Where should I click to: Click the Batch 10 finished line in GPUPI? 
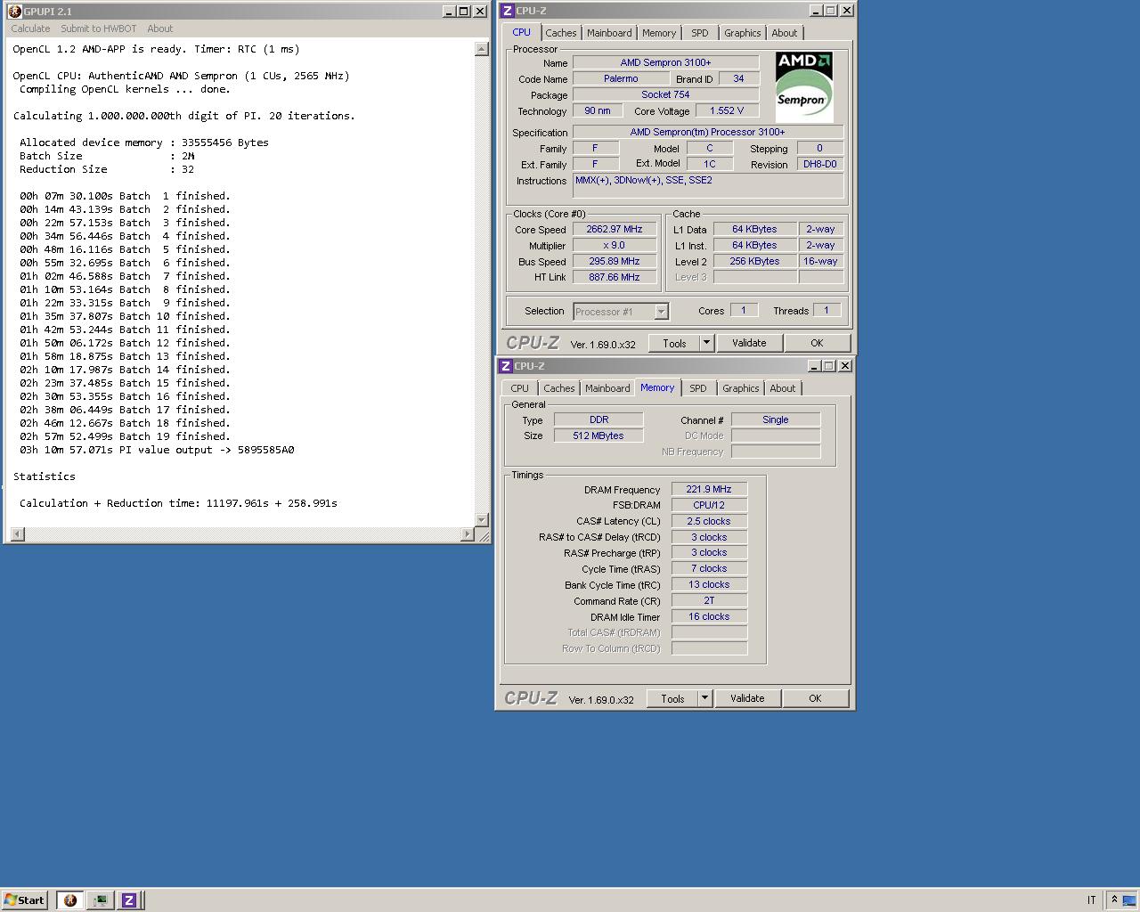click(x=125, y=316)
